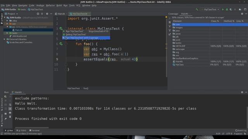The image size is (248, 139).
Task: Hide the Coverage panel with its minus icon
Action: coord(246,14)
